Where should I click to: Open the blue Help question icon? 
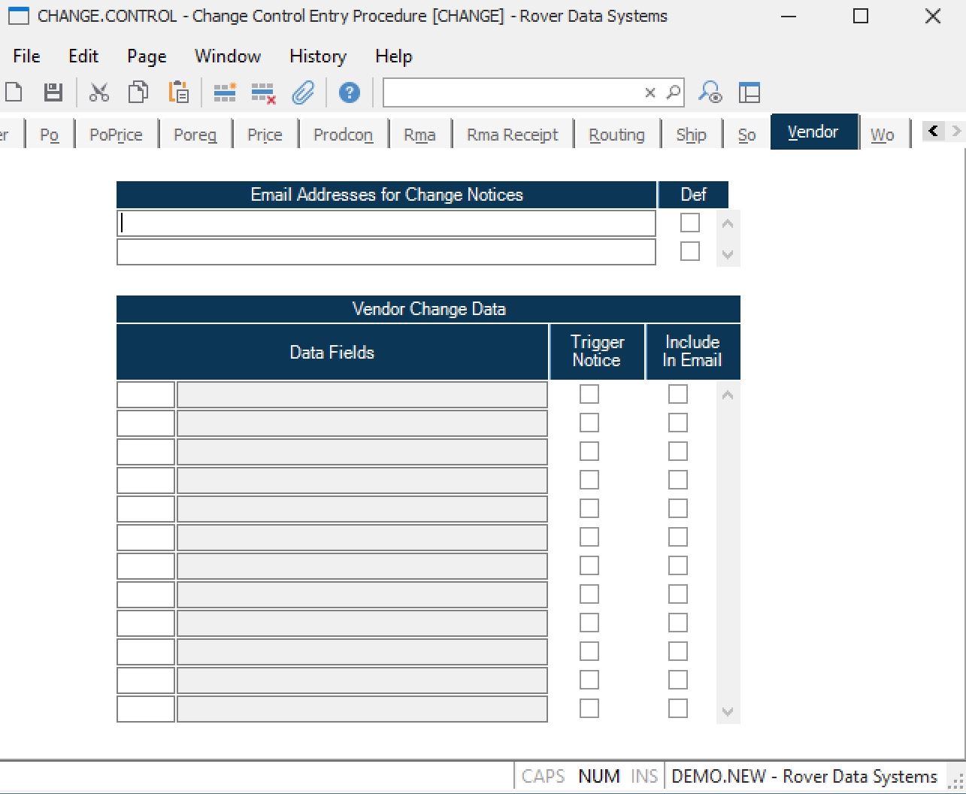coord(349,92)
